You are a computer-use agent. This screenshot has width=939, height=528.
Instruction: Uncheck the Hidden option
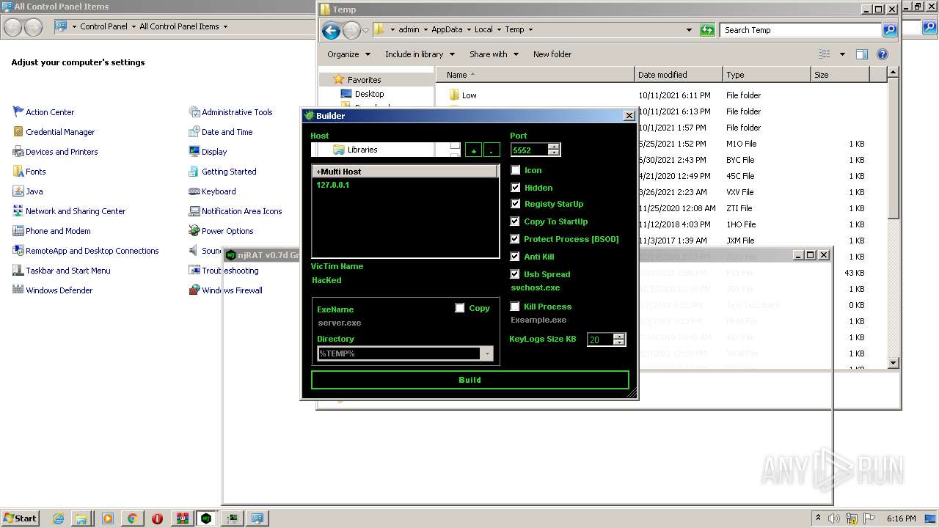pyautogui.click(x=515, y=188)
